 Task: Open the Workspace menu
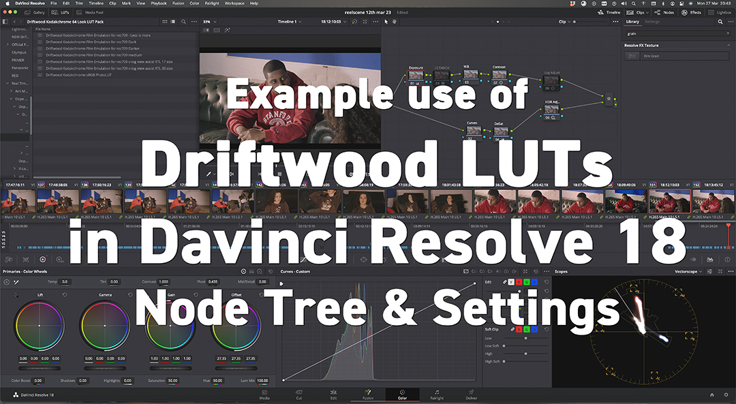coord(234,3)
